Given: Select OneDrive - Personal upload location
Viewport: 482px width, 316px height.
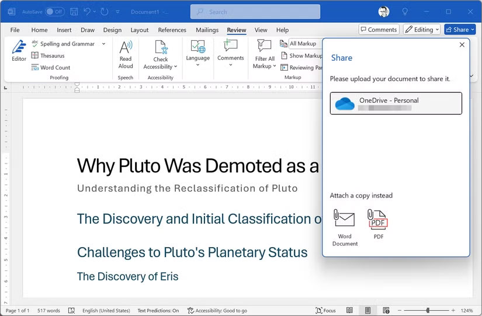Looking at the screenshot, I should pos(396,103).
